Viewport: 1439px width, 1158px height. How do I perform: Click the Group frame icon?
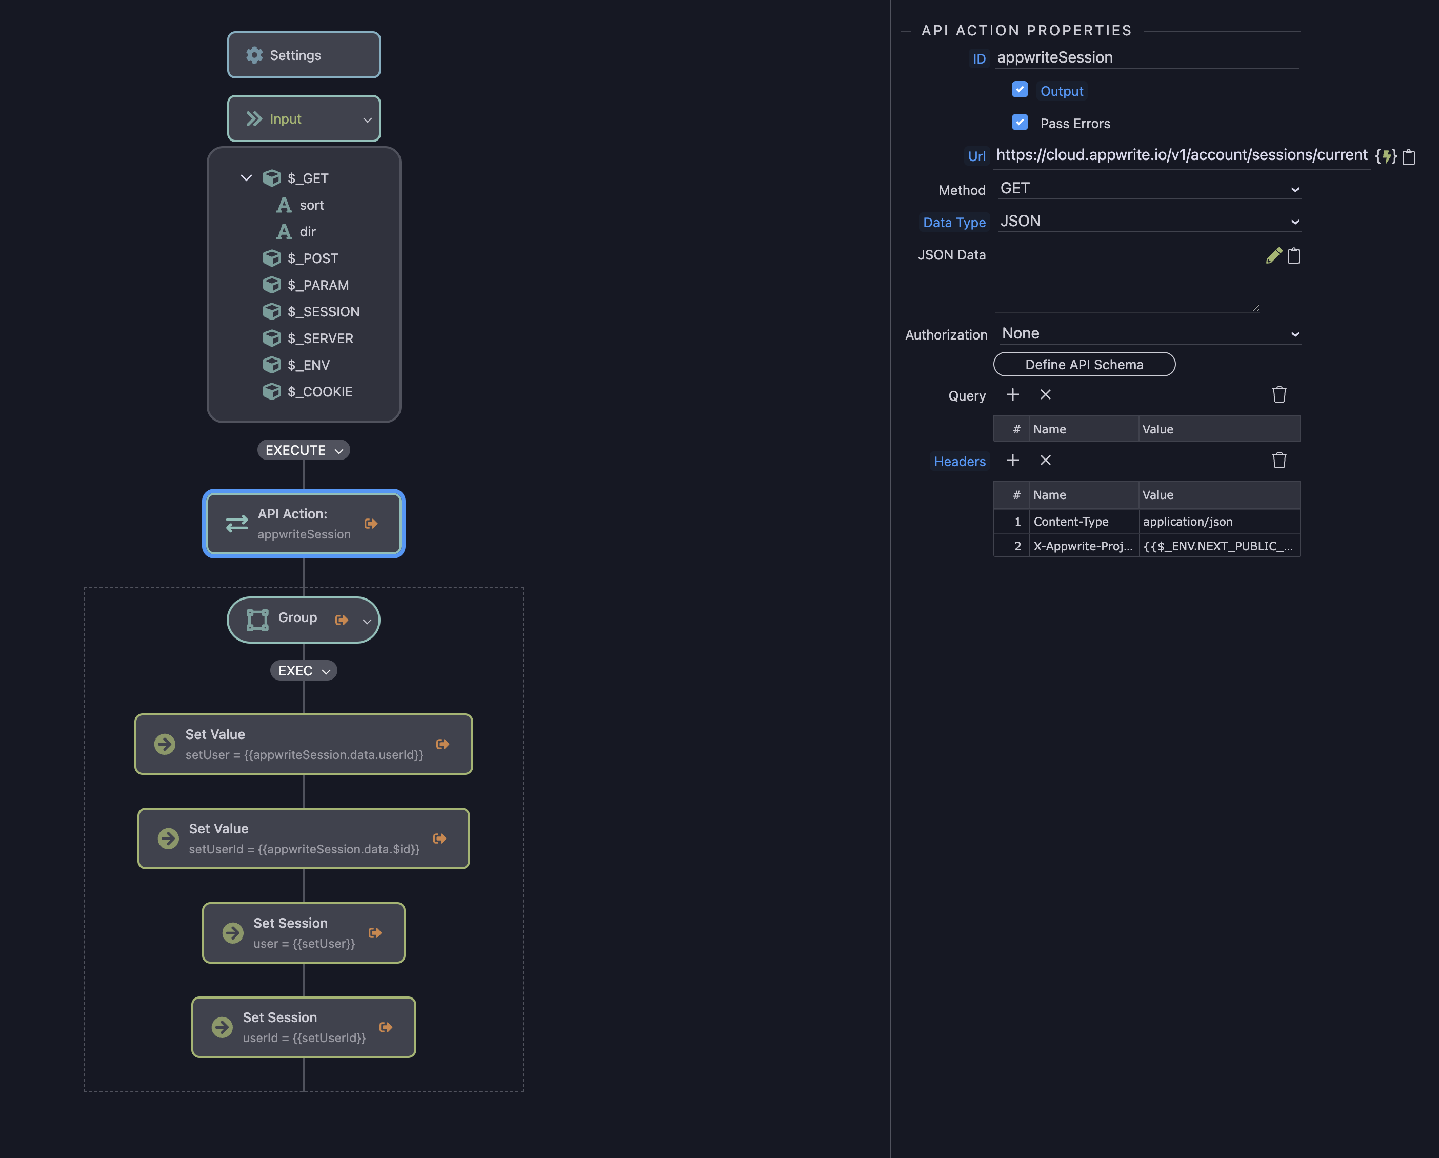coord(257,620)
